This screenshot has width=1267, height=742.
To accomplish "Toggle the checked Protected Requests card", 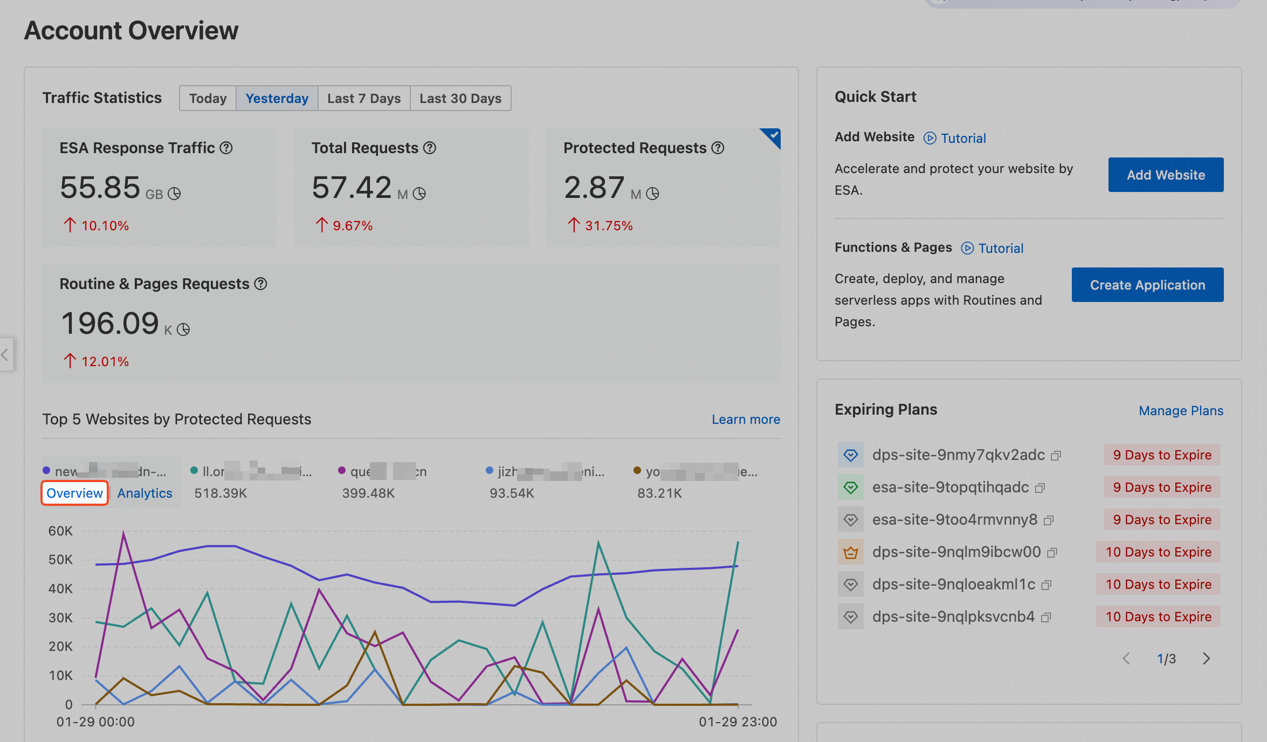I will coord(773,135).
